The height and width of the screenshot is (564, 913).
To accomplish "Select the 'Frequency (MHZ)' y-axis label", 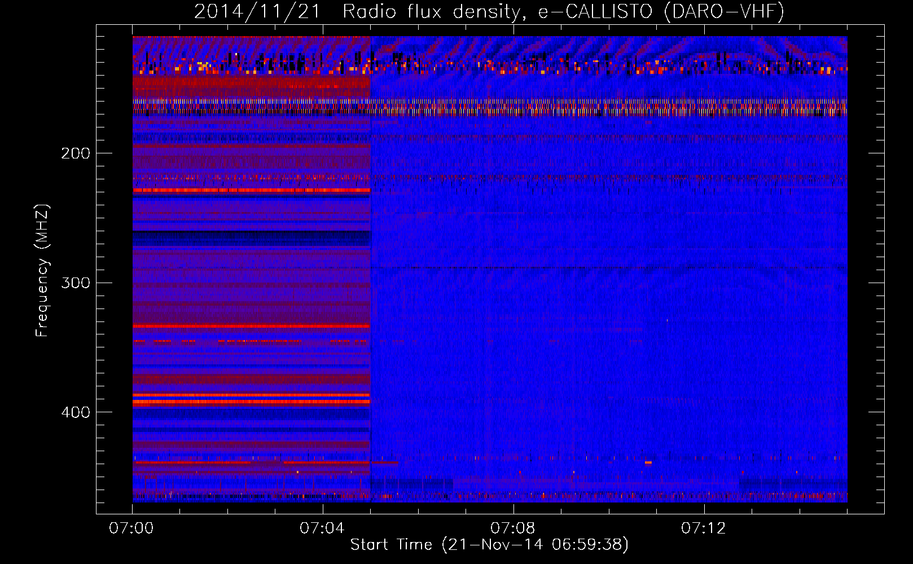I will pos(42,271).
